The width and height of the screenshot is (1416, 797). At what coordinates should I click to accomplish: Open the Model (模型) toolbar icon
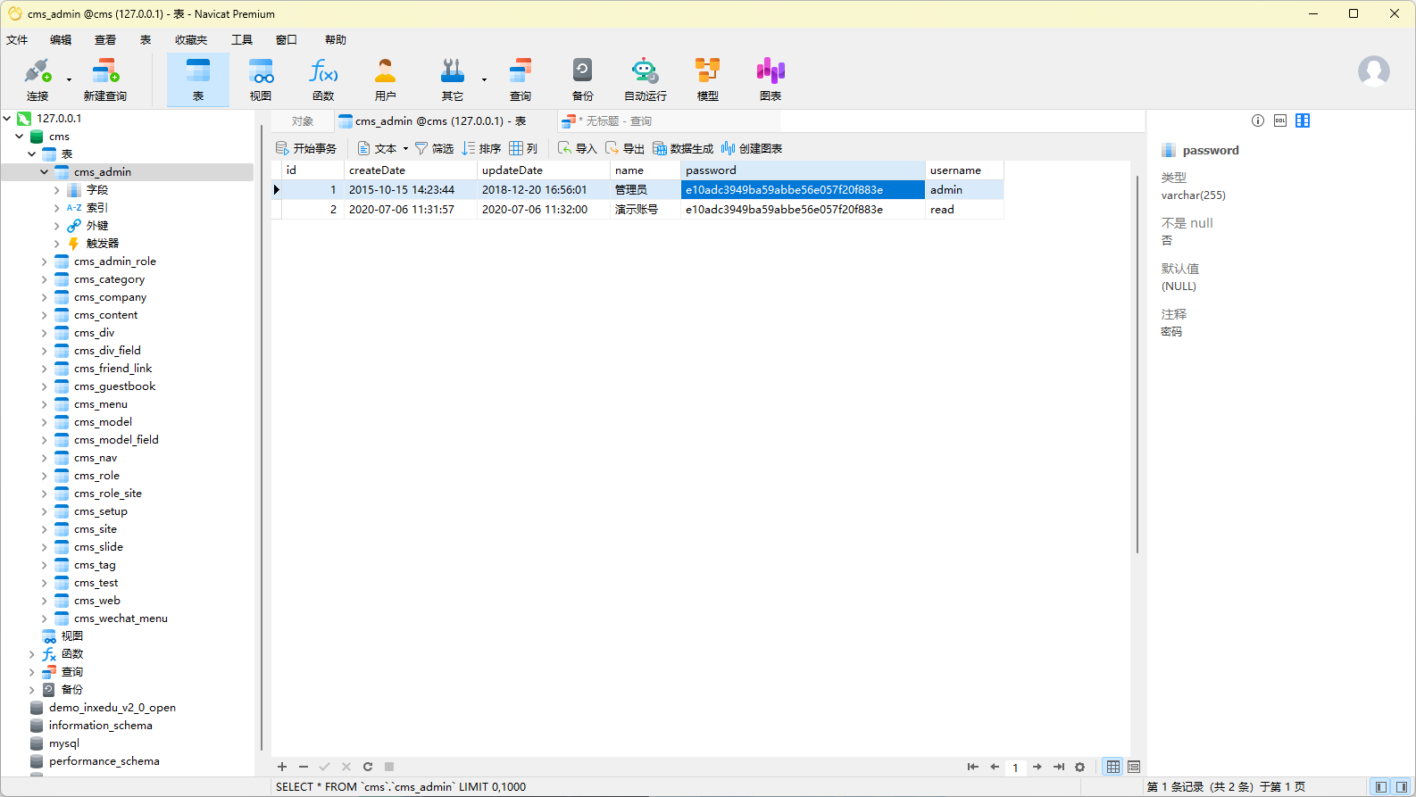click(x=708, y=79)
